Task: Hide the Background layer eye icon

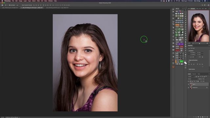Action: pos(189,88)
